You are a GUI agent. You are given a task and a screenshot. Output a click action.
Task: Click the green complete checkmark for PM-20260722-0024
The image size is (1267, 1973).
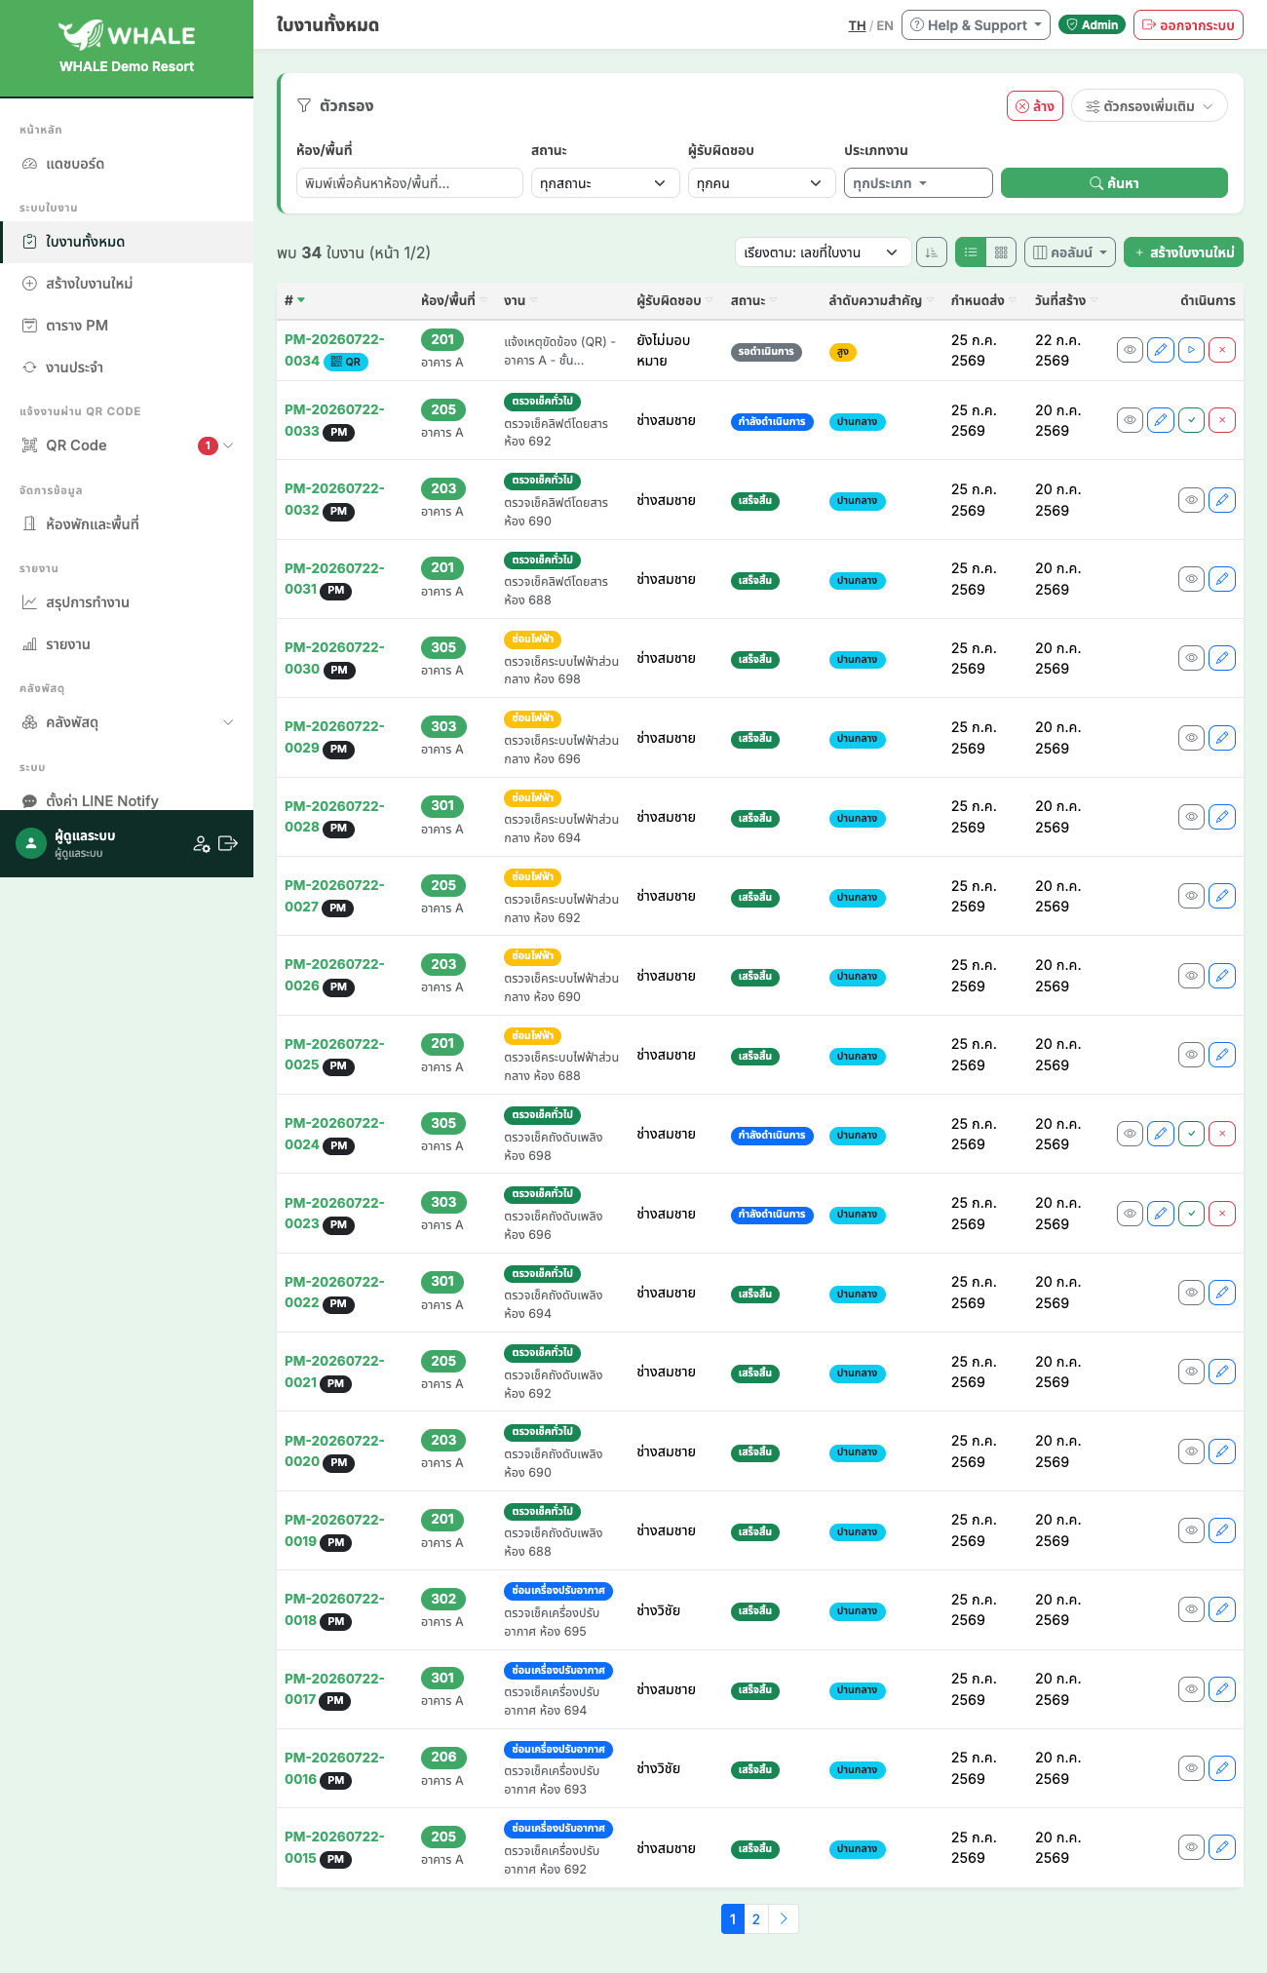click(1191, 1134)
